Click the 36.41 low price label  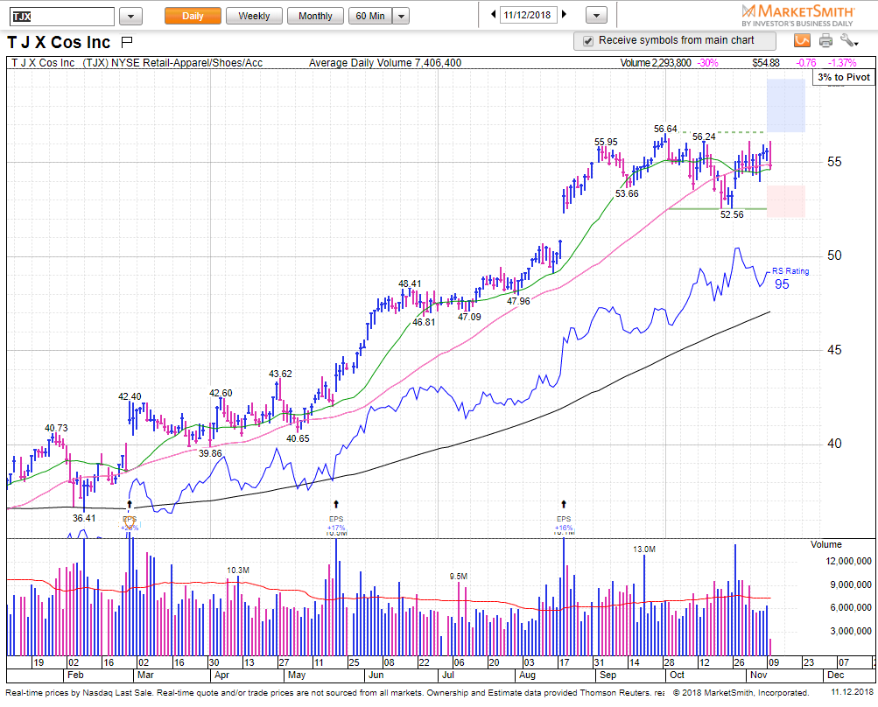(84, 518)
